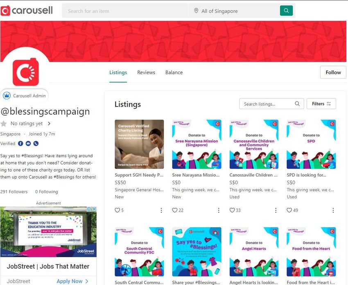
Task: Click the phone verified icon
Action: click(36, 143)
